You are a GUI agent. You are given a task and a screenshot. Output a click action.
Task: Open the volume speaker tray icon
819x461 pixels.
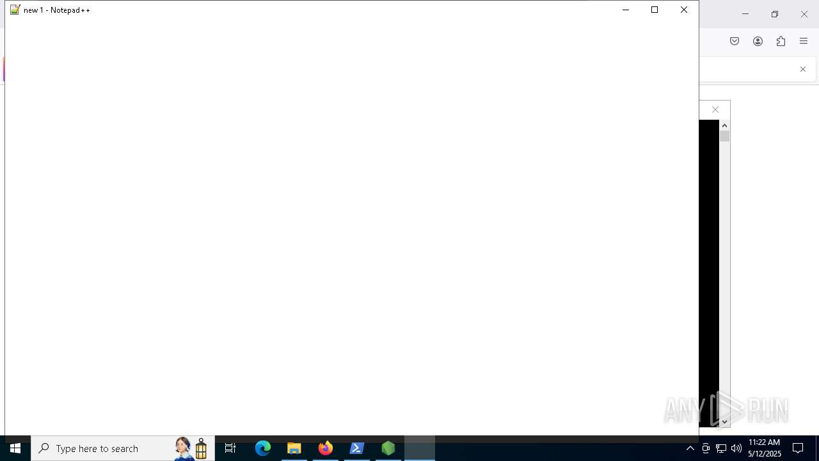(x=736, y=448)
